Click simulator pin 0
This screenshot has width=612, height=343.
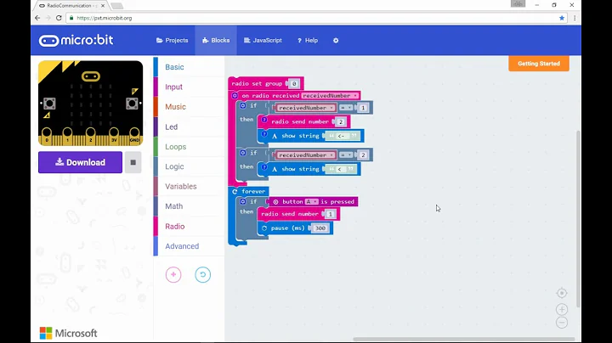tap(47, 132)
